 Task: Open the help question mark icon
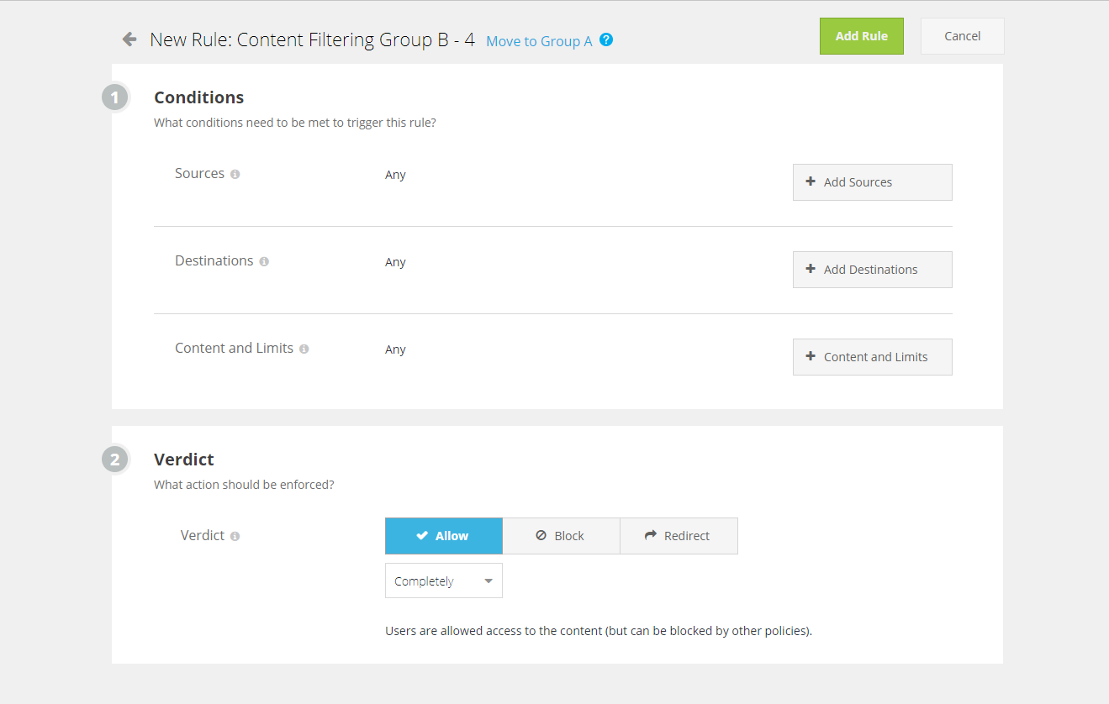[606, 39]
